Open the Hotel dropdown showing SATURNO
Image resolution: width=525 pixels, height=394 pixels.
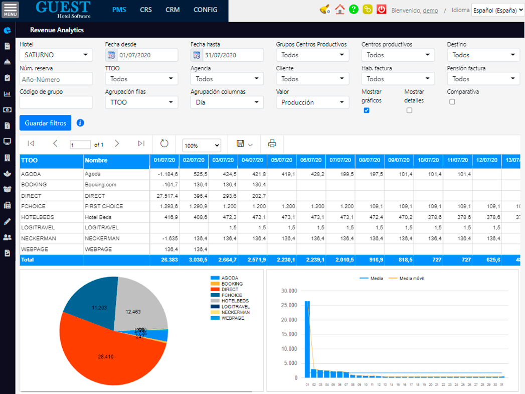coord(56,55)
